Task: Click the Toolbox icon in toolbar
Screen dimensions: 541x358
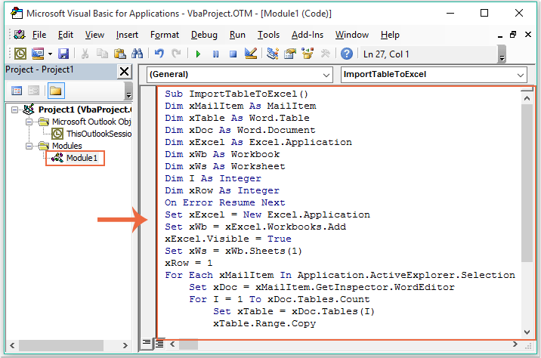Action: click(325, 54)
